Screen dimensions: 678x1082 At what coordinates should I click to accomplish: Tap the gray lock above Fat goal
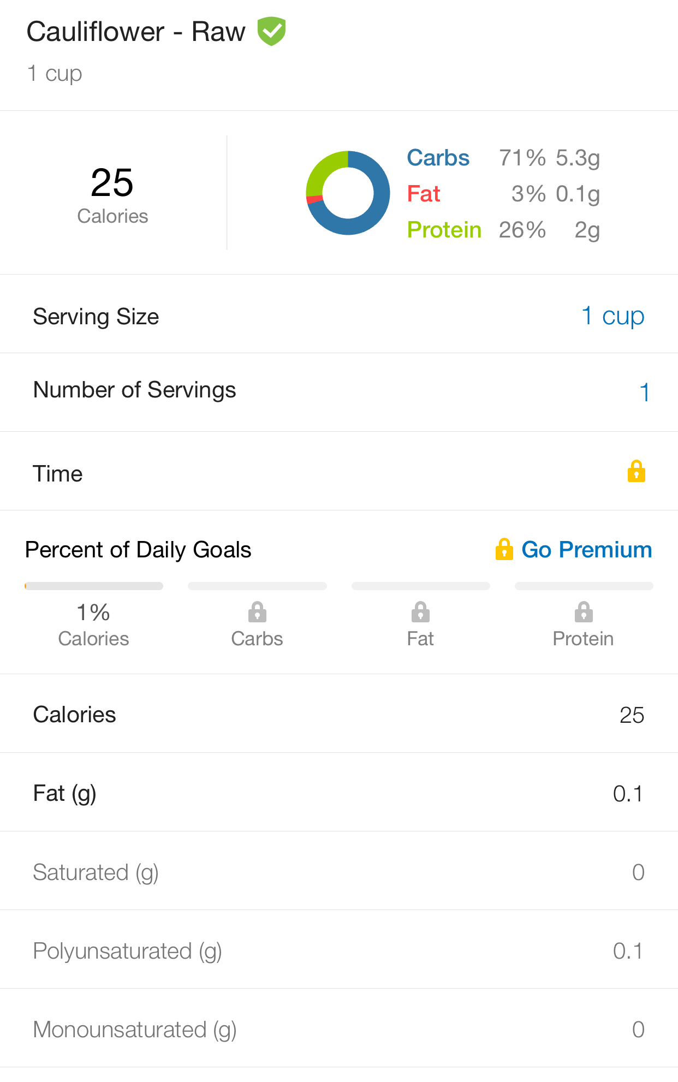[x=420, y=612]
